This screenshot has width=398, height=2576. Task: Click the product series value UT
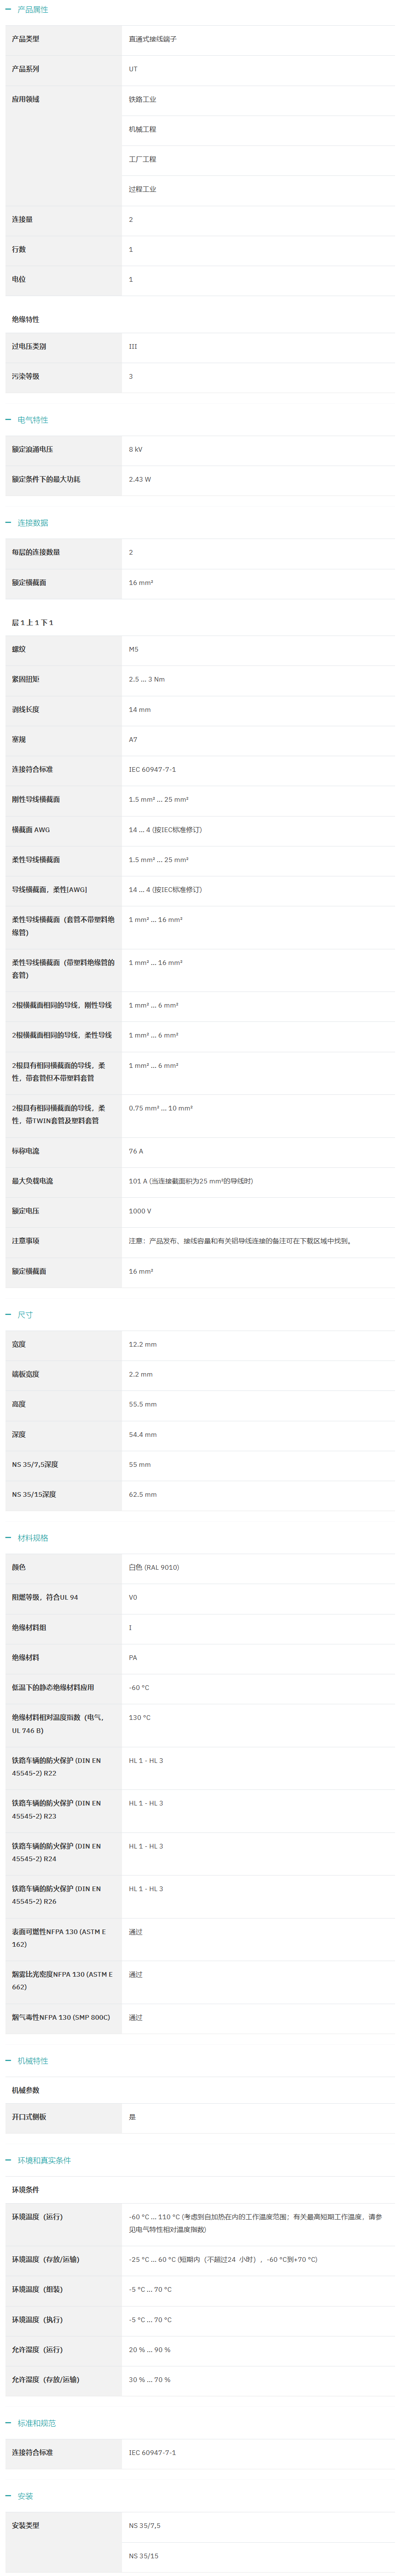133,69
